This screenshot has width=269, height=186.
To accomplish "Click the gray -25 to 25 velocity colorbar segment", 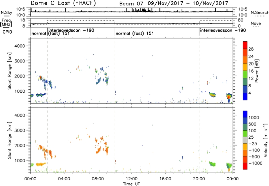I will (x=245, y=140).
